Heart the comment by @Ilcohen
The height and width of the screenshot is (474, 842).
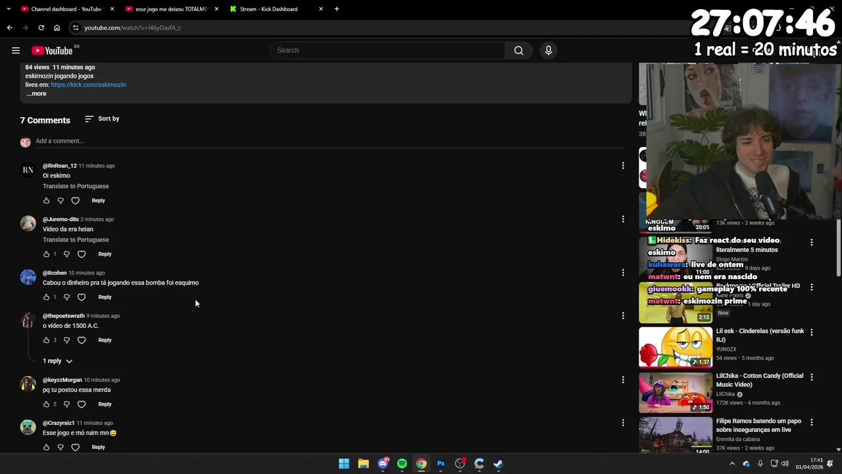[82, 298]
